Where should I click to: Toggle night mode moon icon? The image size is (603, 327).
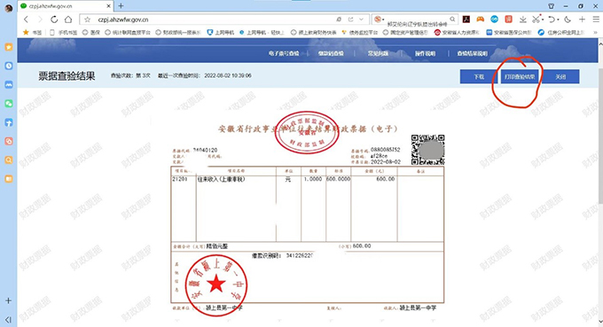click(x=568, y=19)
